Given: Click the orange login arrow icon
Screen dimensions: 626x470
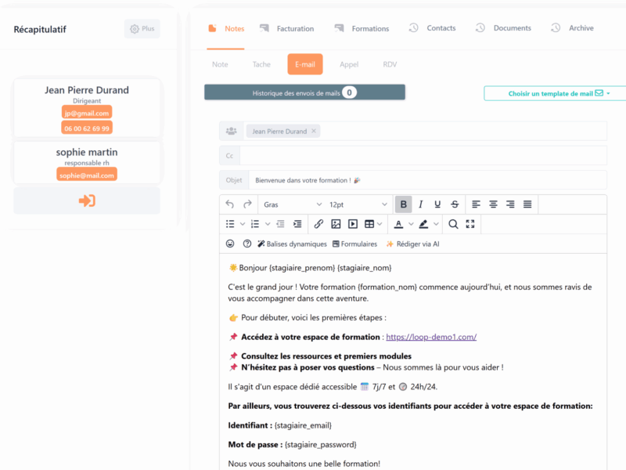Looking at the screenshot, I should (87, 201).
